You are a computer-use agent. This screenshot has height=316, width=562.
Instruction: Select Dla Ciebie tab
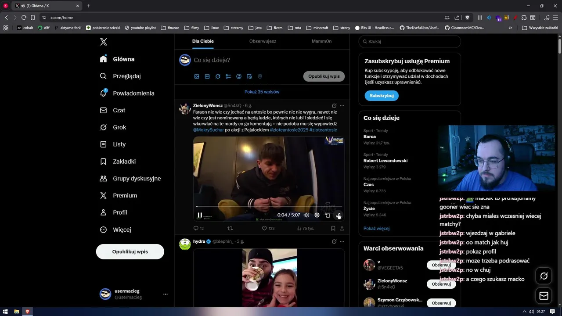pos(203,41)
